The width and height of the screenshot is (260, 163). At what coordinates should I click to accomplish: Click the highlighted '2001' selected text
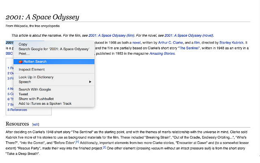pos(9,42)
